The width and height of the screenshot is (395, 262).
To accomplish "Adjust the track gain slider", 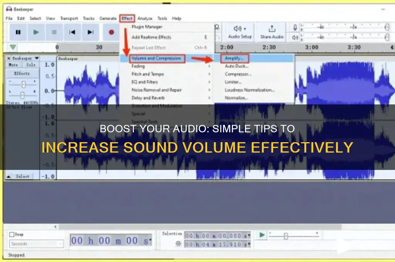I will [x=24, y=84].
